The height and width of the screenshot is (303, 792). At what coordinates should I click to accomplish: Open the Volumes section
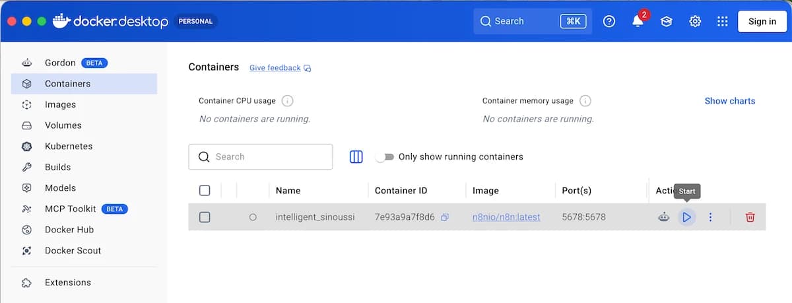tap(84, 125)
